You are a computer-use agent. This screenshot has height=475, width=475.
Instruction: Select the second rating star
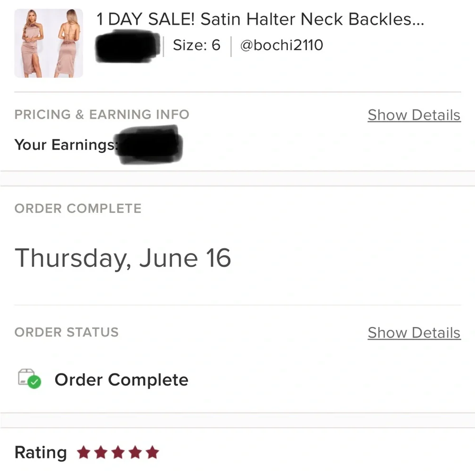point(101,453)
